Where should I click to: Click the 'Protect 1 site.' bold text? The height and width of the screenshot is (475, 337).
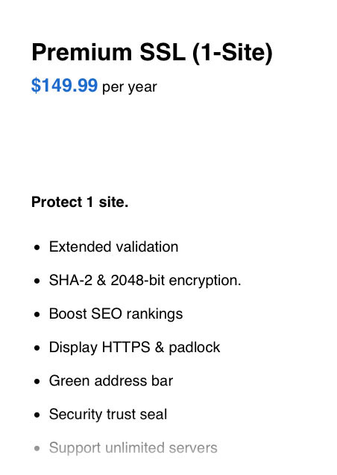(80, 202)
